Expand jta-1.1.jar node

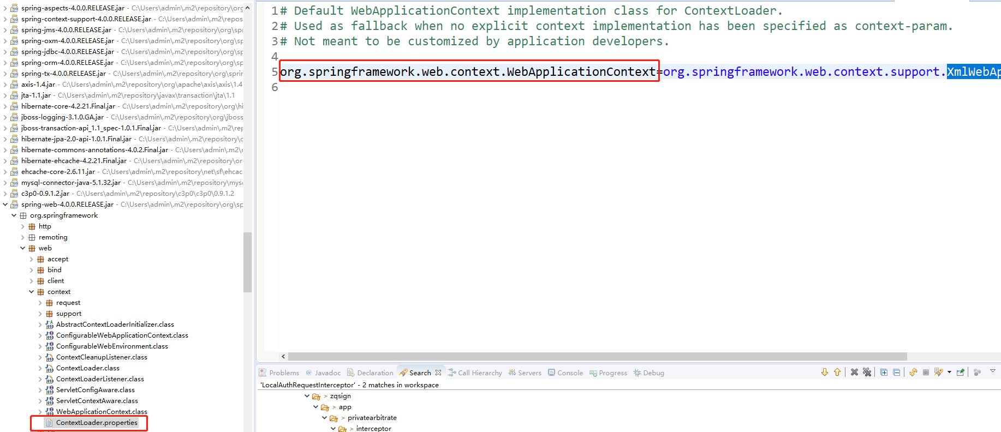pos(5,95)
